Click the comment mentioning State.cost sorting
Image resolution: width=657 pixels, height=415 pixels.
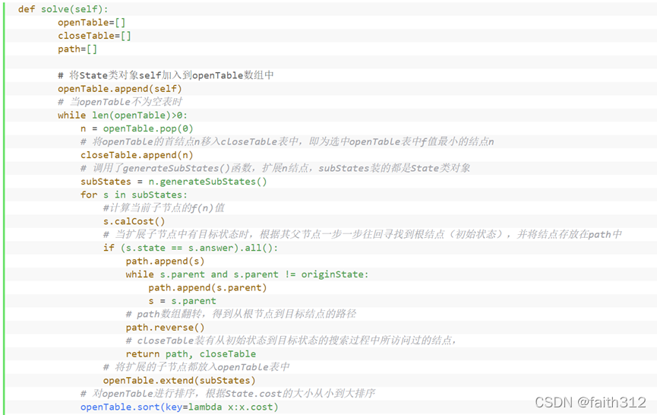tap(228, 393)
